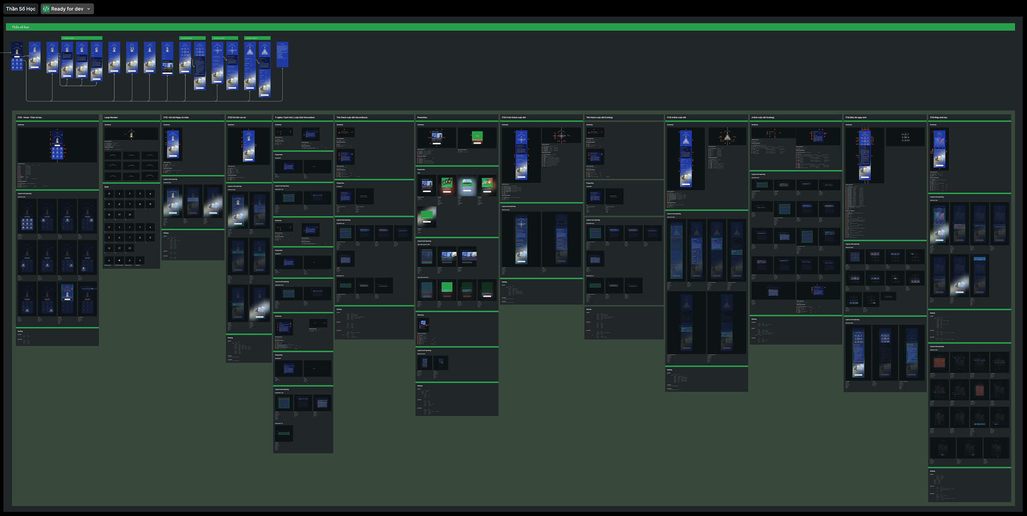Select the last text-only blue flow screen
Viewport: 1027px width, 516px height.
click(x=282, y=55)
